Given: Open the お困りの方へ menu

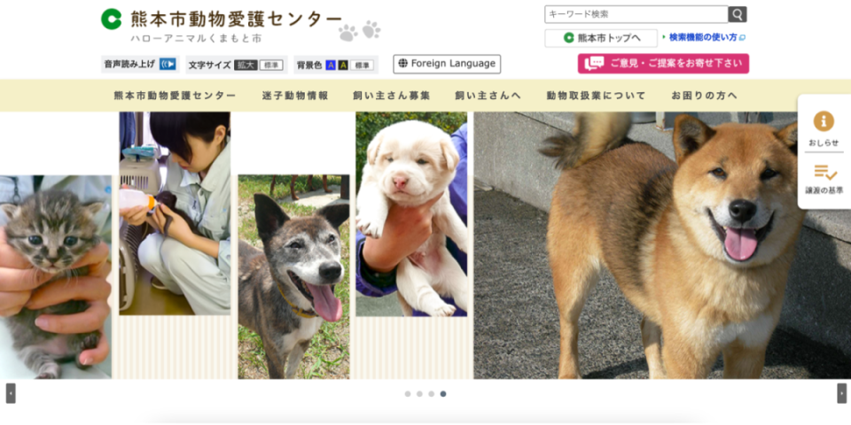Looking at the screenshot, I should coord(705,96).
